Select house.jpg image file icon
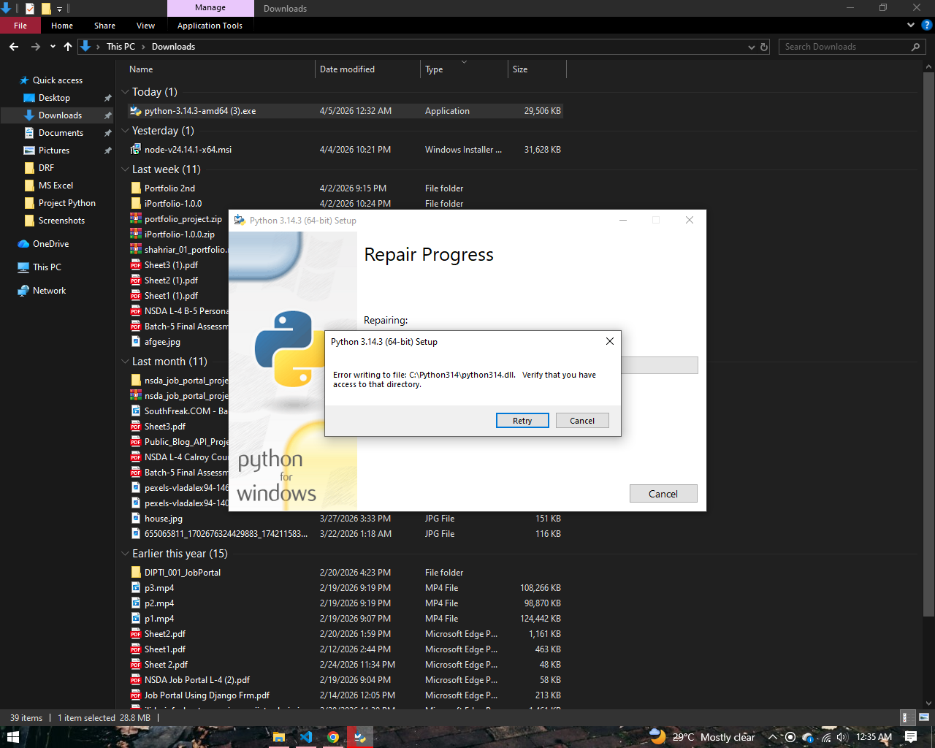Image resolution: width=935 pixels, height=748 pixels. click(x=135, y=519)
